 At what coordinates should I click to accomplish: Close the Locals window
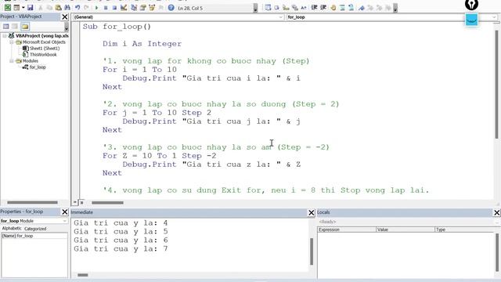tap(497, 212)
